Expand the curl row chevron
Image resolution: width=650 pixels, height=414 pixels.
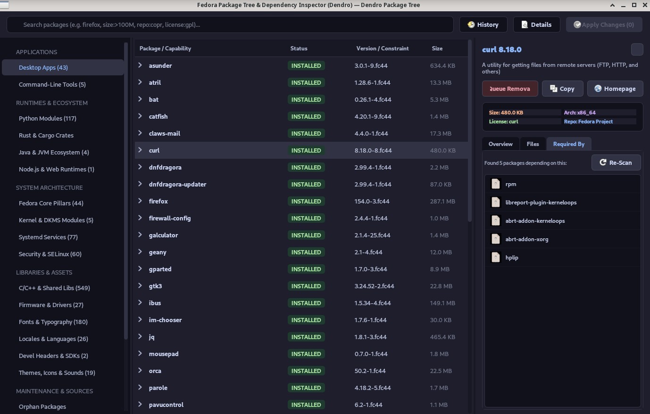140,150
